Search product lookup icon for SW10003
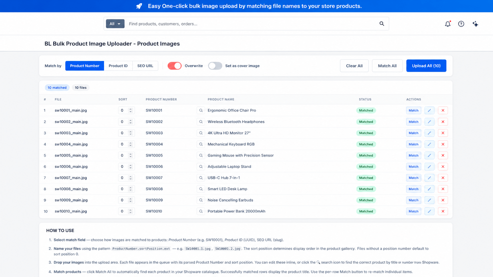This screenshot has height=277, width=493. (201, 133)
